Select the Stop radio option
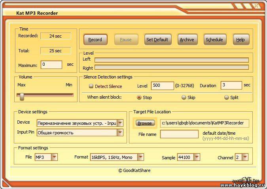This screenshot has height=189, width=267. (x=139, y=97)
